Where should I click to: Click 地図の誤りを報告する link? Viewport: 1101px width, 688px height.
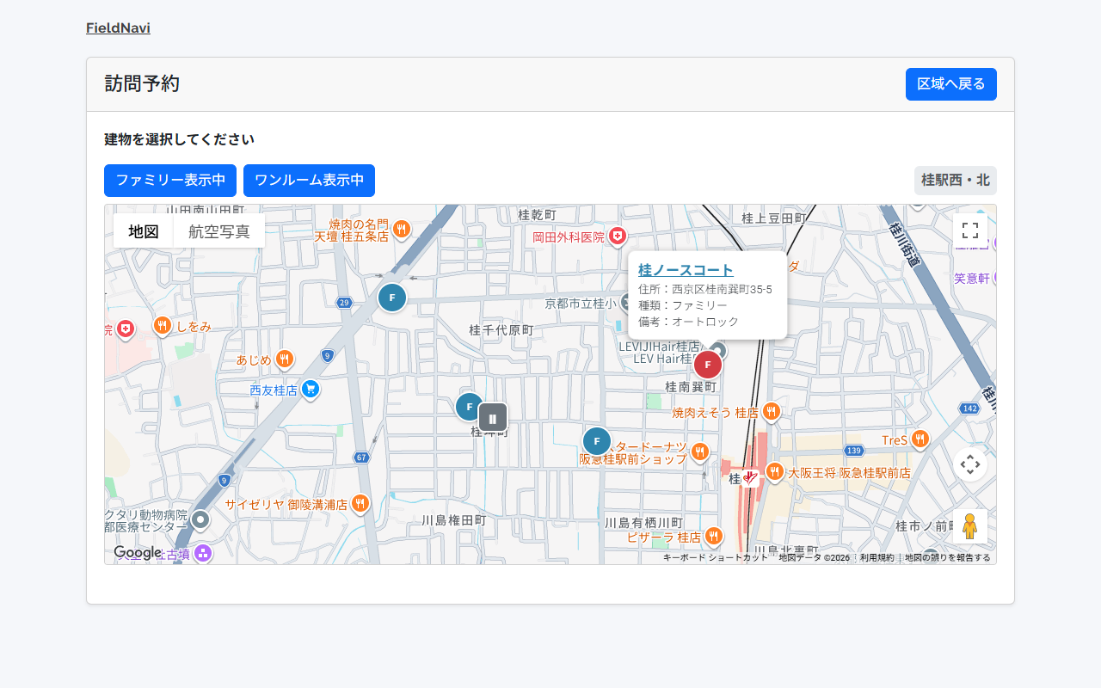click(x=948, y=558)
